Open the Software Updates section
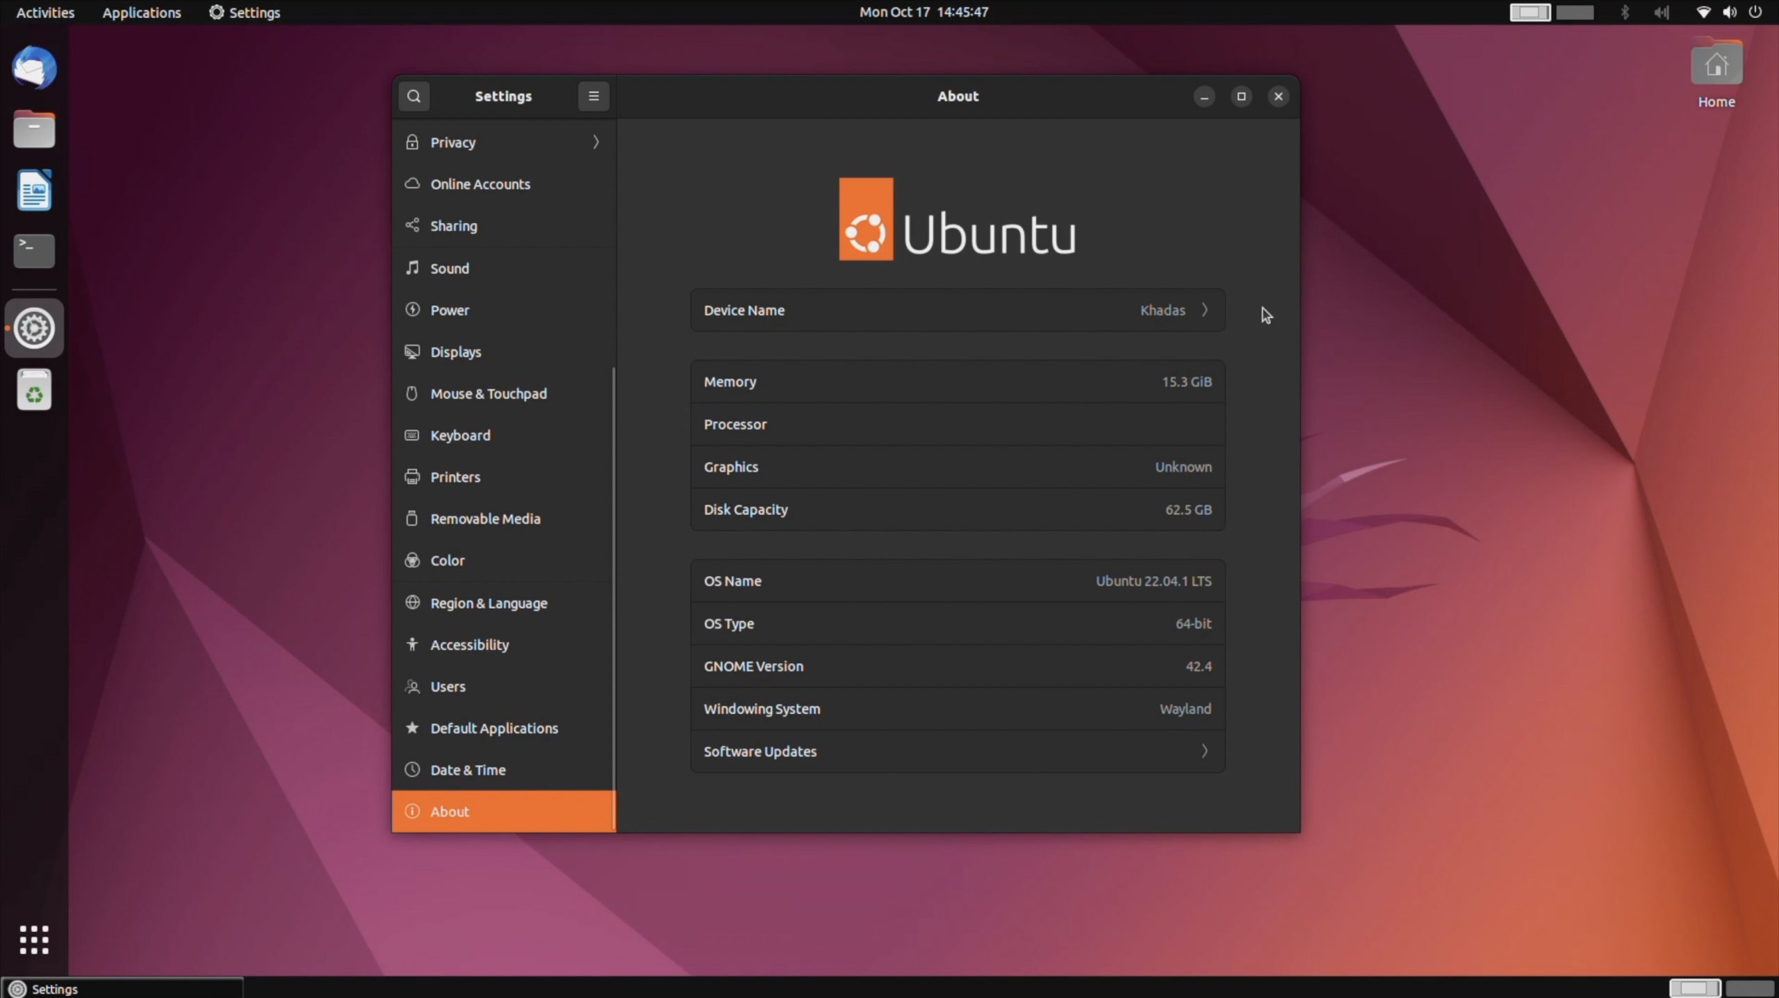Viewport: 1779px width, 998px height. 956,751
